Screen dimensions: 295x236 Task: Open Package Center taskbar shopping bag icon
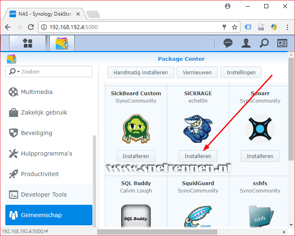[62, 43]
